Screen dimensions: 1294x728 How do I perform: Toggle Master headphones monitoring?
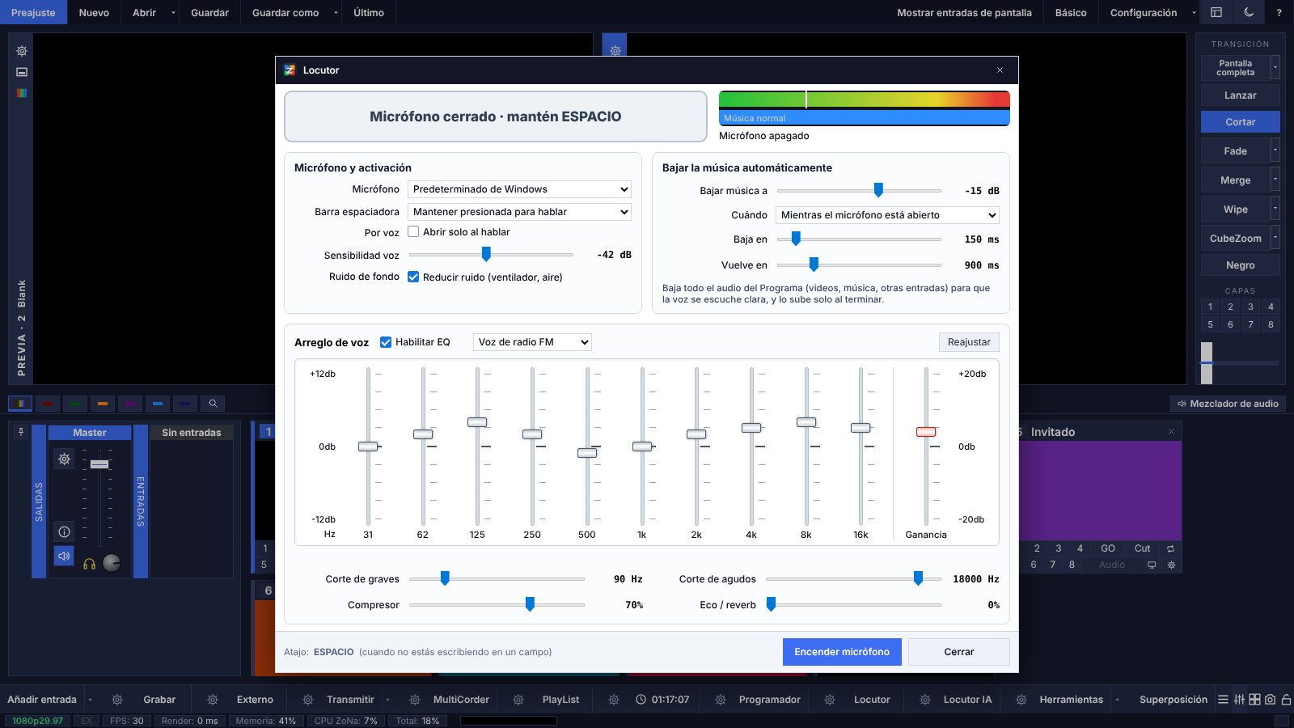(x=90, y=564)
